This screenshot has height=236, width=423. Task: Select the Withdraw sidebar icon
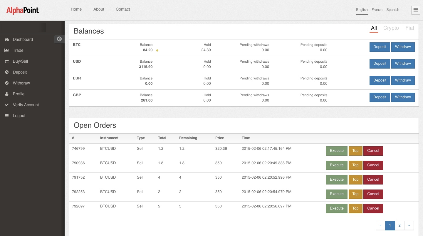7,83
